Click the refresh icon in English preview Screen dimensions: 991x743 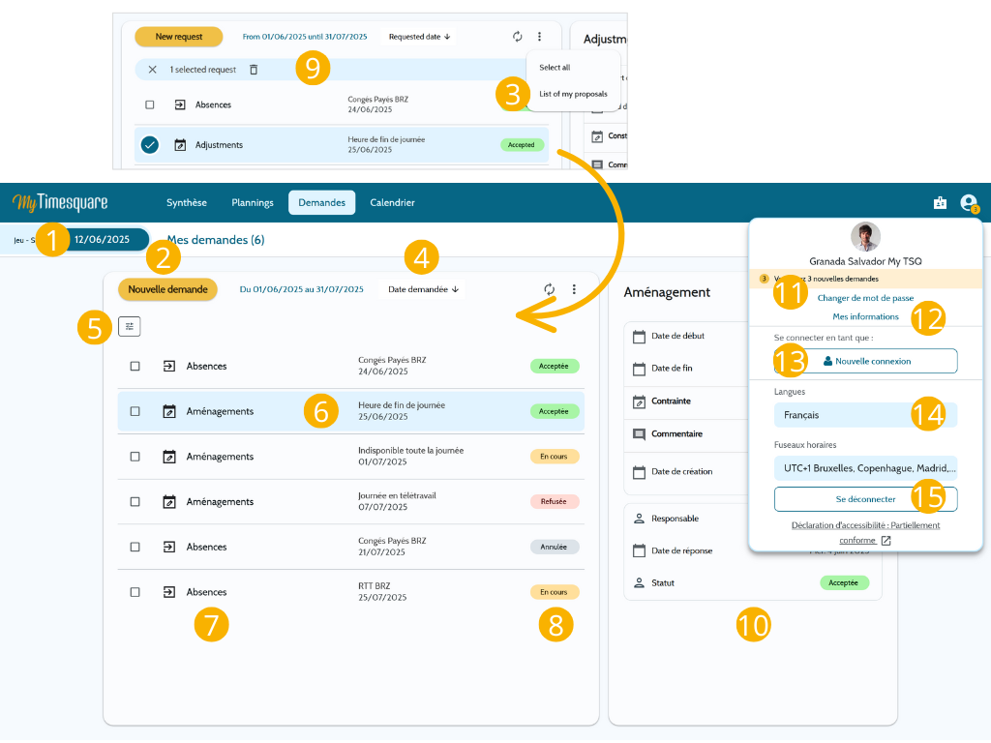coord(518,37)
